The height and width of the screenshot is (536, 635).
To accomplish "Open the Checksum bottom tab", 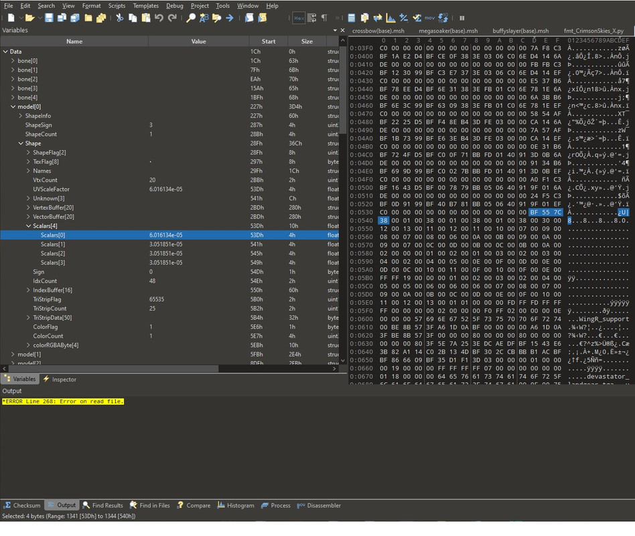I will point(22,505).
